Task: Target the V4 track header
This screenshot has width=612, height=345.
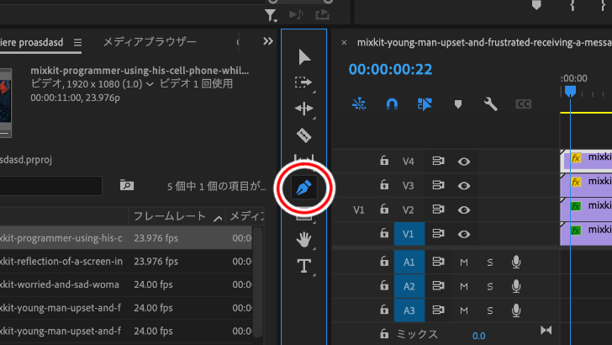Action: point(409,162)
